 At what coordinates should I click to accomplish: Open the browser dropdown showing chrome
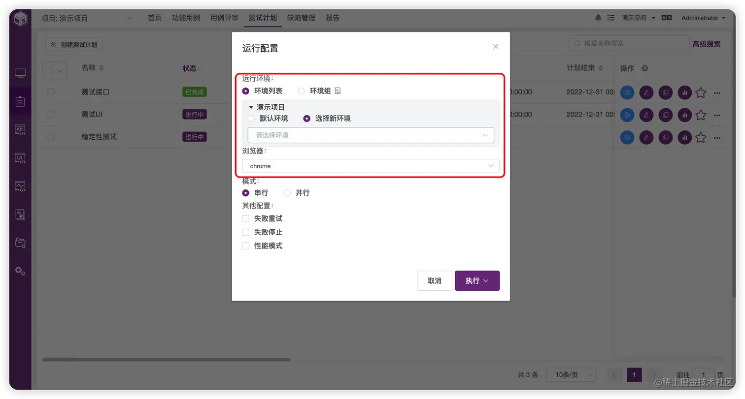point(371,166)
